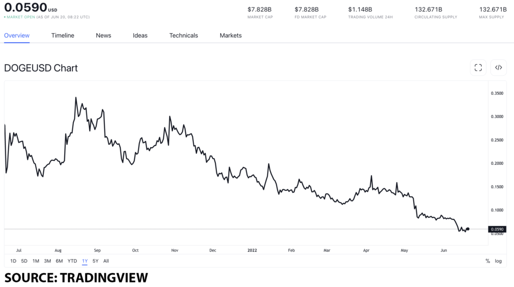The height and width of the screenshot is (287, 514).
Task: Toggle log scale on chart
Action: click(498, 261)
